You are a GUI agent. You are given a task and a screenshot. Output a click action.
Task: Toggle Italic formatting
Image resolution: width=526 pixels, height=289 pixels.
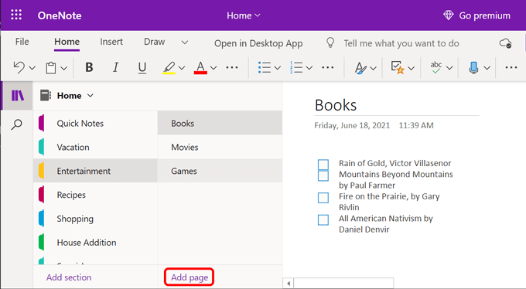click(115, 67)
